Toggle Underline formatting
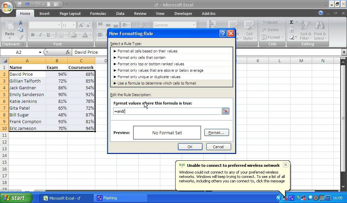347x203 pixels. click(x=48, y=35)
